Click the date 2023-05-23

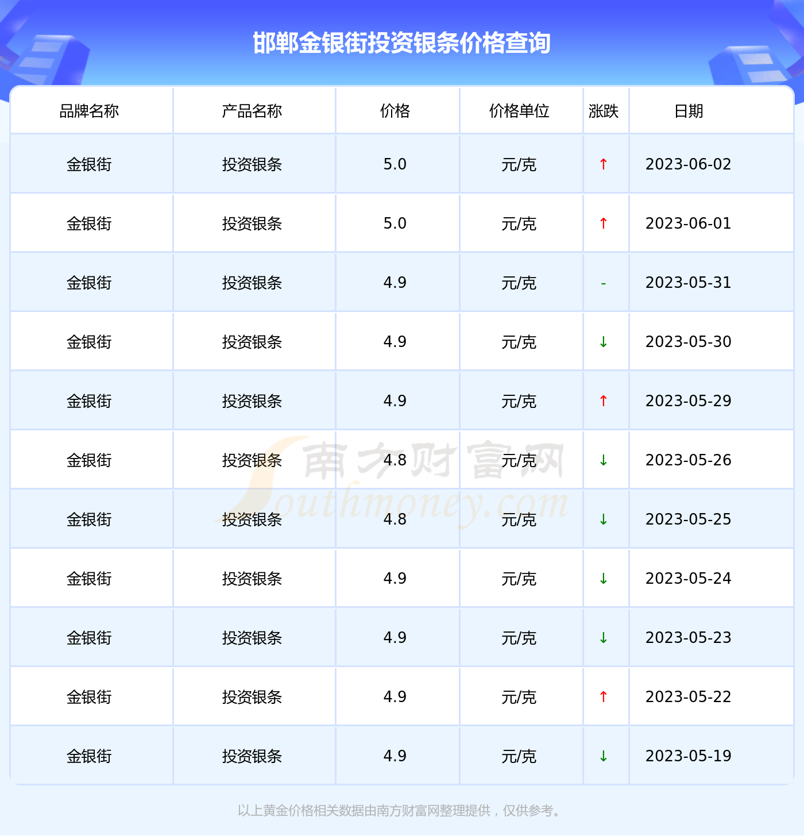[x=689, y=638]
